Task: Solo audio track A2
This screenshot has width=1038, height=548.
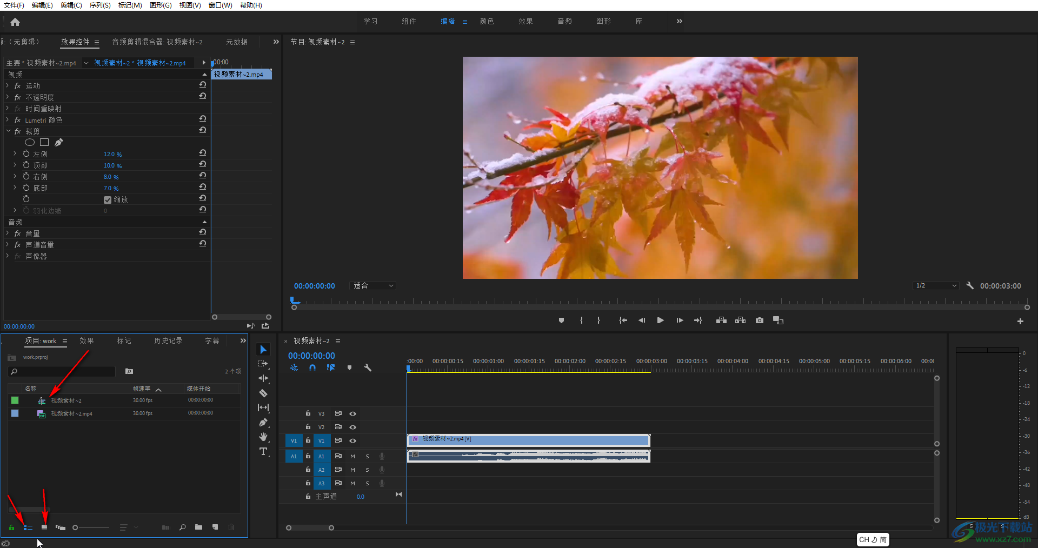Action: click(367, 470)
